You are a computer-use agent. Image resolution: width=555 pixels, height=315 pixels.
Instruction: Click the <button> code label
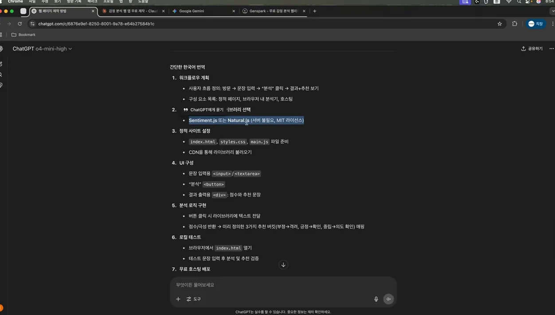pyautogui.click(x=214, y=184)
